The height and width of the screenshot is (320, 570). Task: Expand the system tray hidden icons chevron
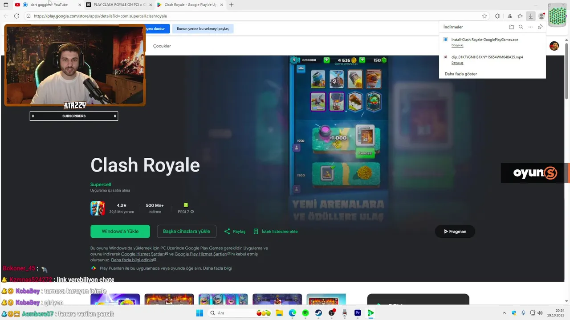tap(504, 313)
